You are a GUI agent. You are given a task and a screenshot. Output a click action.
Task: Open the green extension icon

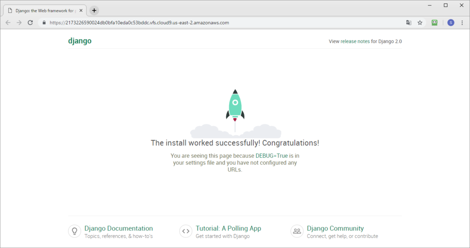pos(434,23)
